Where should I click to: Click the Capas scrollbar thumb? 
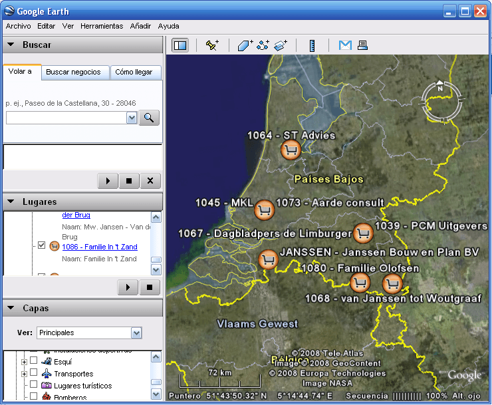click(x=156, y=382)
